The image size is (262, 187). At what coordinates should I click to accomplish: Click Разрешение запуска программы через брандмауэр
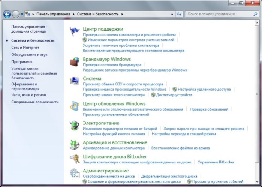(x=135, y=70)
